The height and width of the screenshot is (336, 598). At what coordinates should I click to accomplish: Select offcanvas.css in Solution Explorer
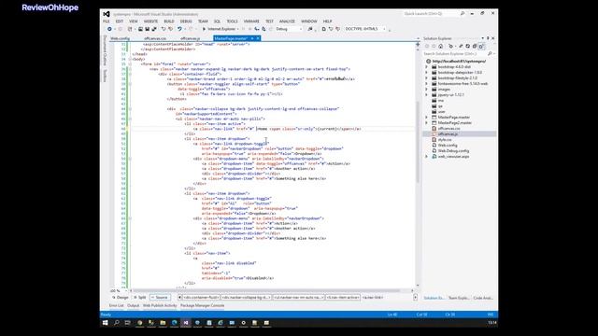(448, 129)
